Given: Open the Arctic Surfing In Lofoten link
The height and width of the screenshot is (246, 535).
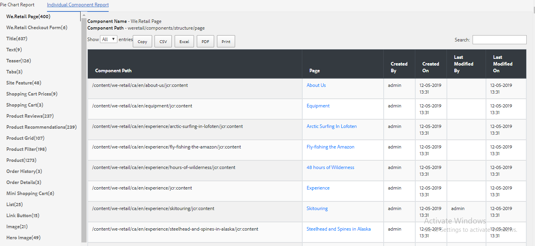Looking at the screenshot, I should click(332, 126).
